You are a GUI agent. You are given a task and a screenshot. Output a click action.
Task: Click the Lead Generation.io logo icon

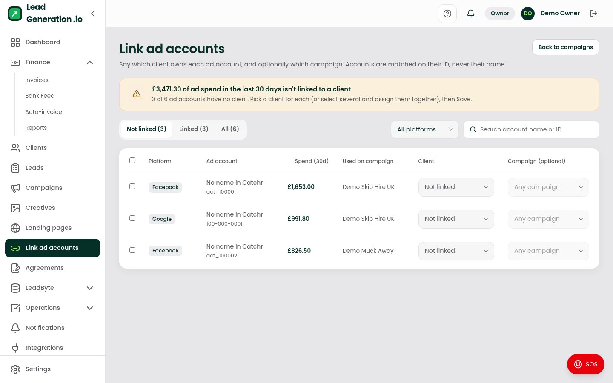point(15,14)
